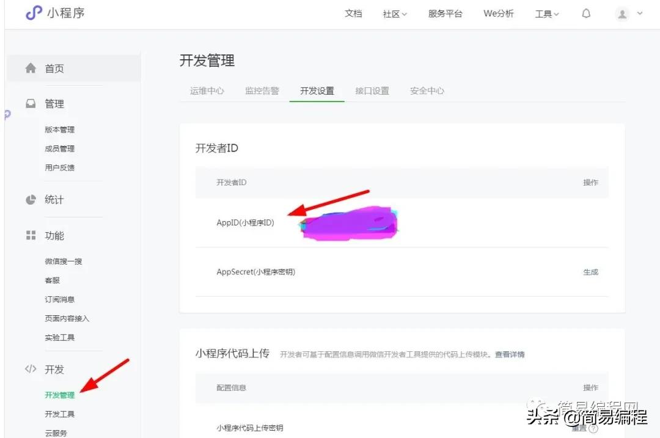Click the 管理 section icon

[31, 103]
